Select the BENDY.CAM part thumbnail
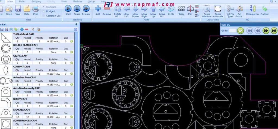This screenshot has width=278, height=129. click(6, 102)
